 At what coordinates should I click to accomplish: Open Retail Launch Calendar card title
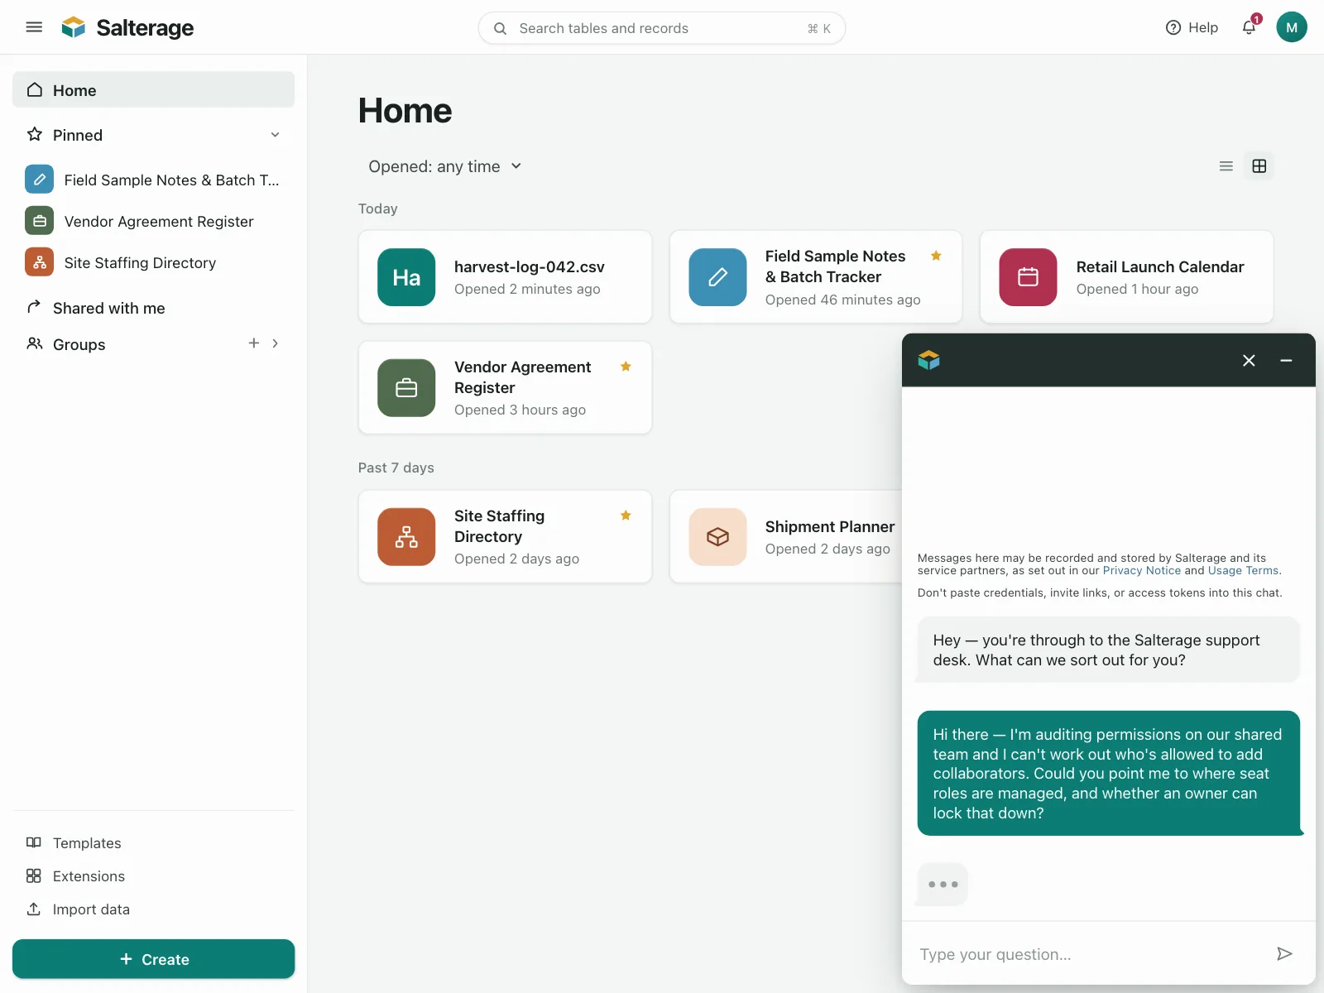click(x=1160, y=266)
